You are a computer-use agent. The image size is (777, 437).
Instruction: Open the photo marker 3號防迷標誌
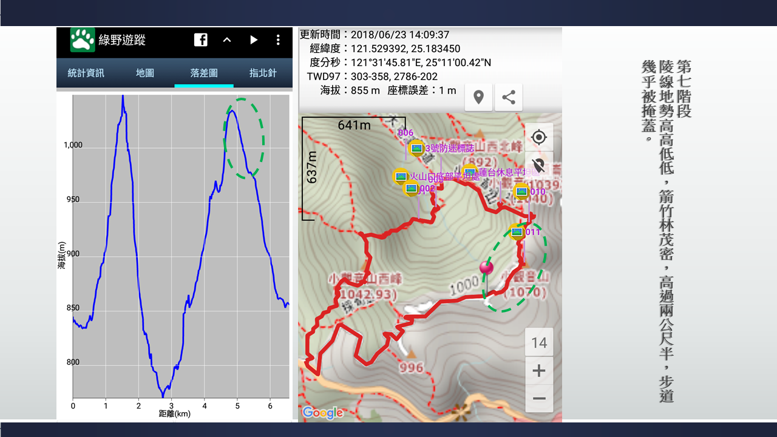pos(416,147)
